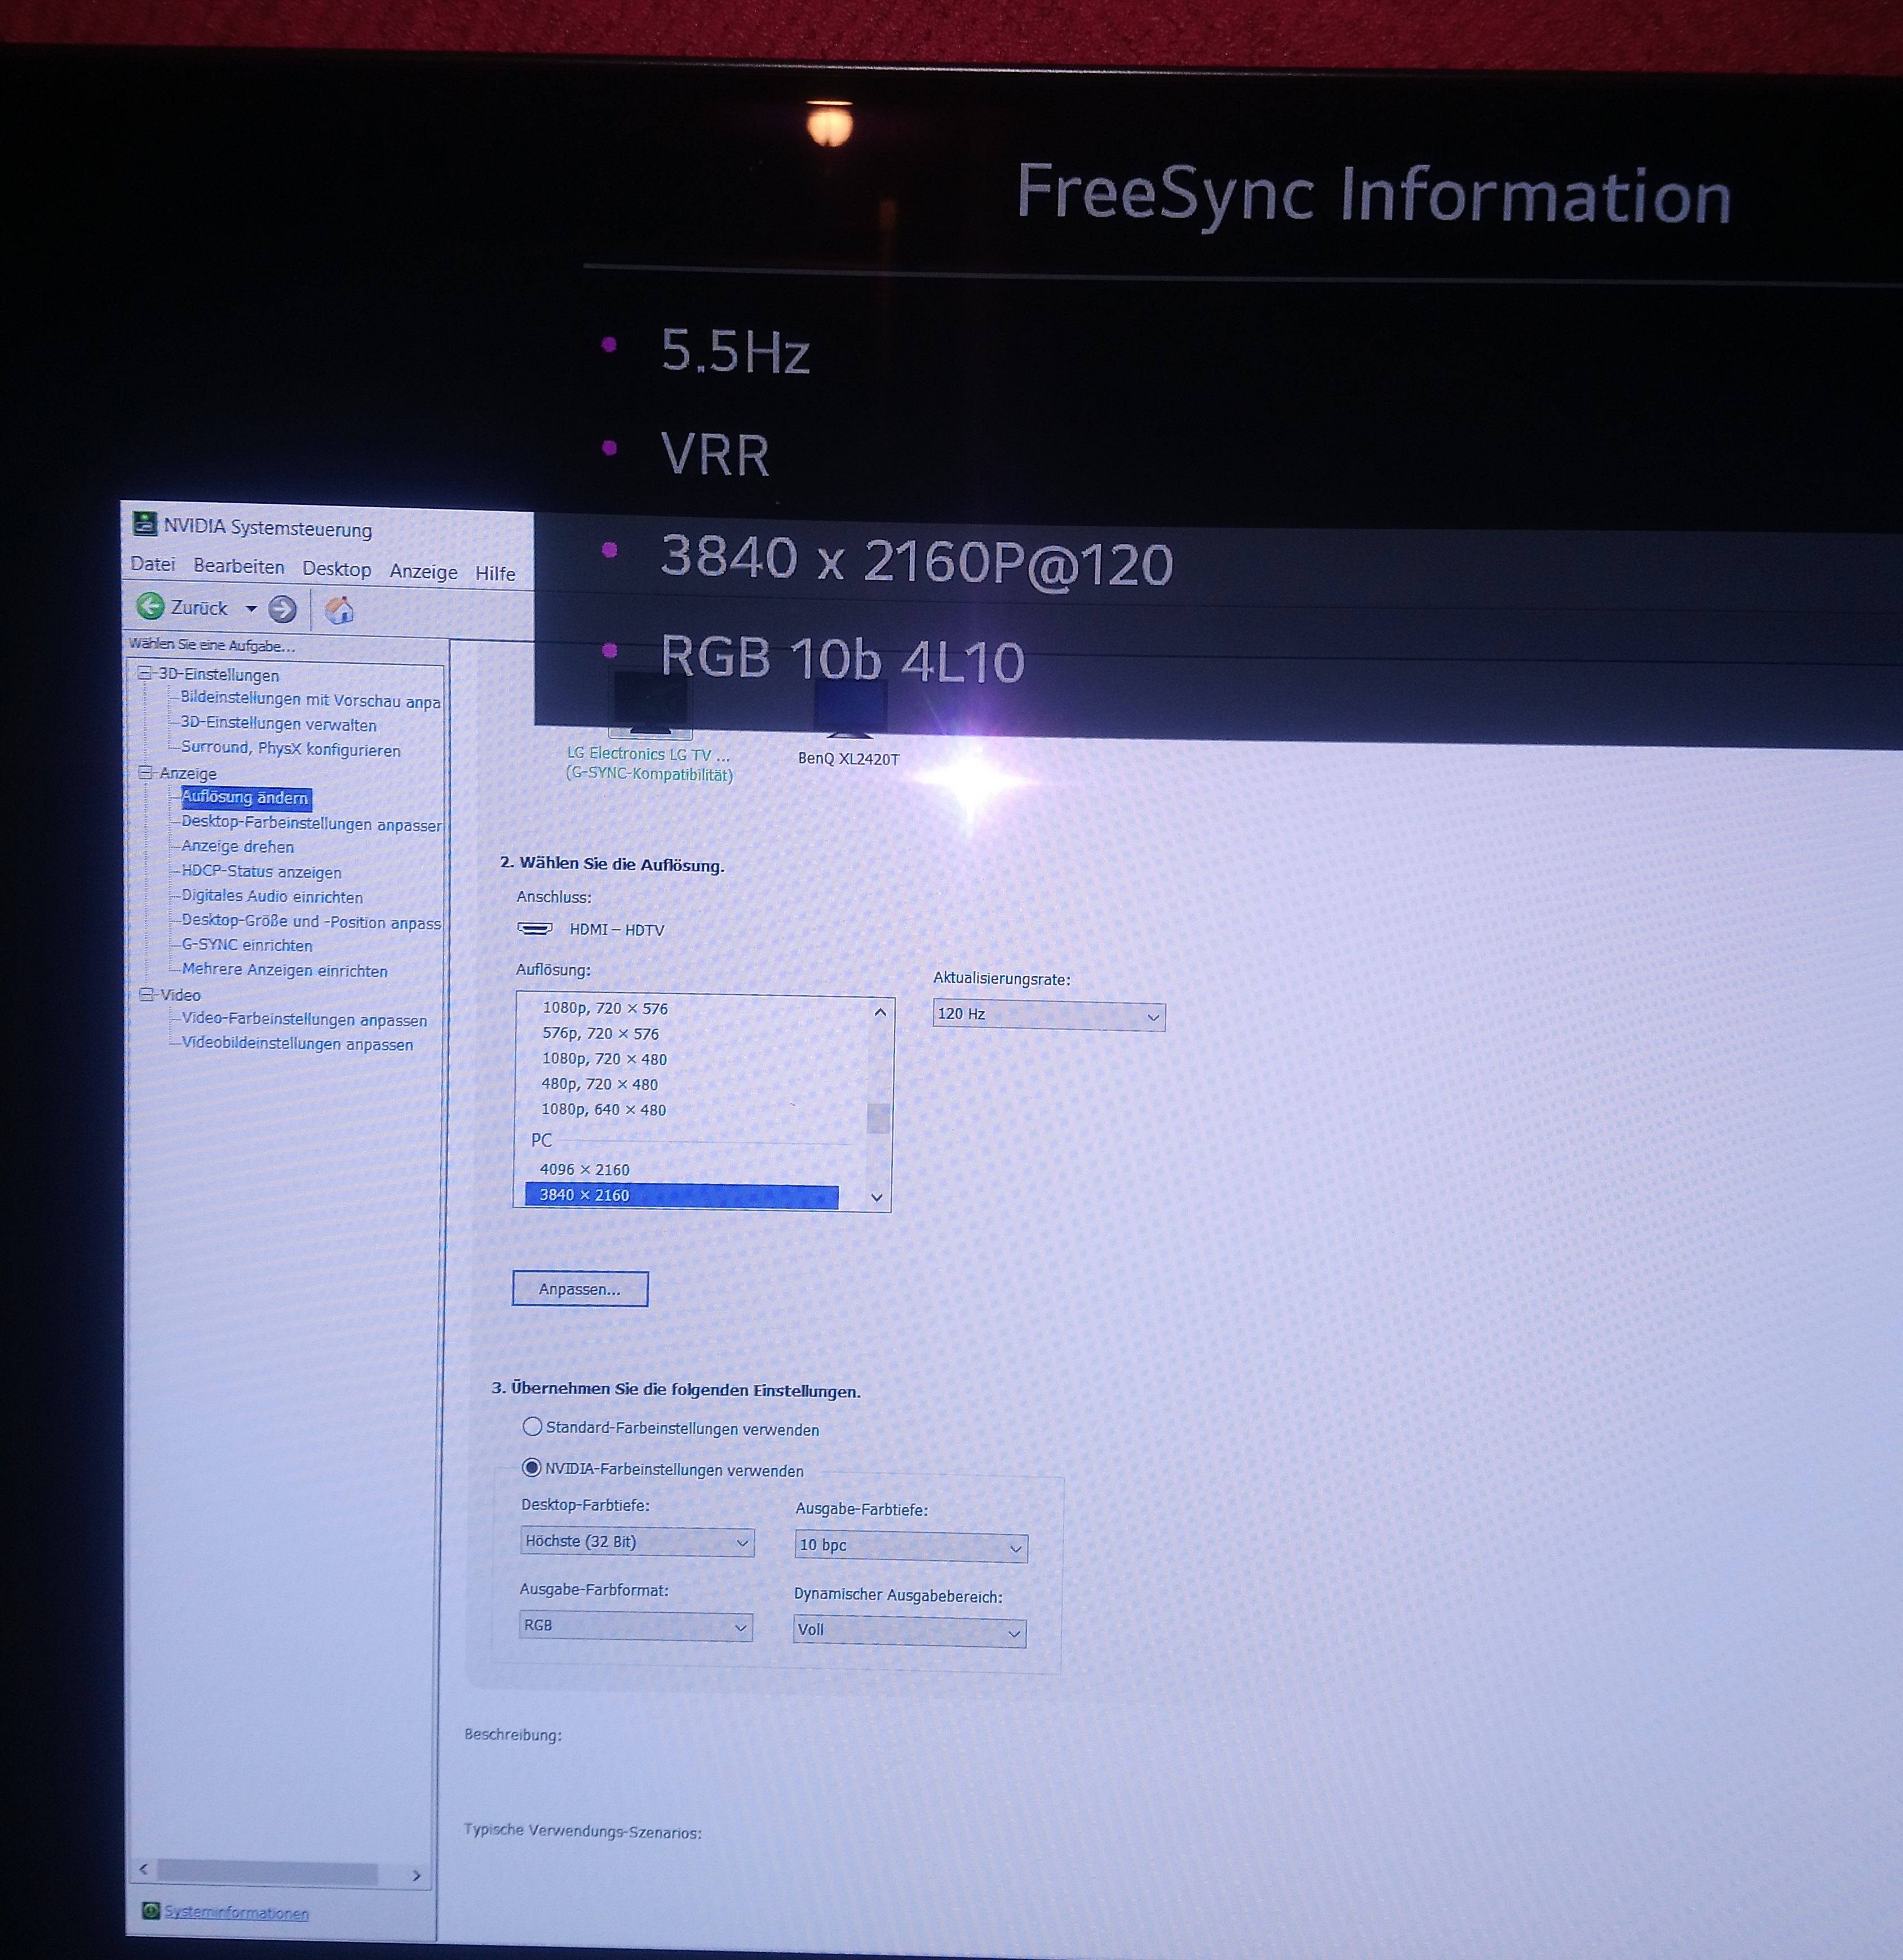The image size is (1903, 1960).
Task: Open Anzeige drehen
Action: [237, 846]
